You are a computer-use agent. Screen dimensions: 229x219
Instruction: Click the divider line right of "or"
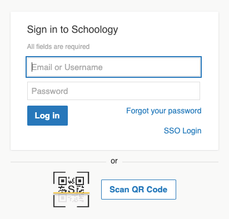[x=171, y=162]
